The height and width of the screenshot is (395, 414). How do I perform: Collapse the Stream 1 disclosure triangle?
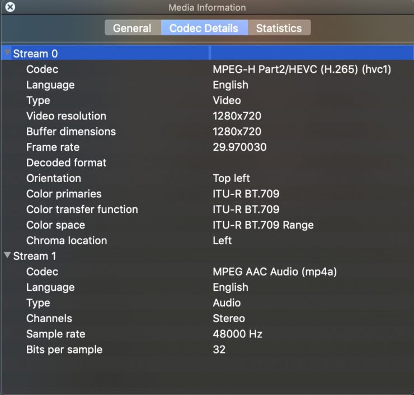pos(7,255)
